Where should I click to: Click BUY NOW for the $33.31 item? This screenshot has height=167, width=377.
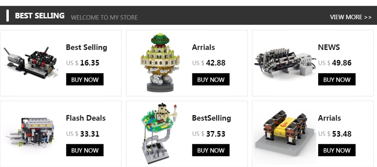click(x=85, y=150)
